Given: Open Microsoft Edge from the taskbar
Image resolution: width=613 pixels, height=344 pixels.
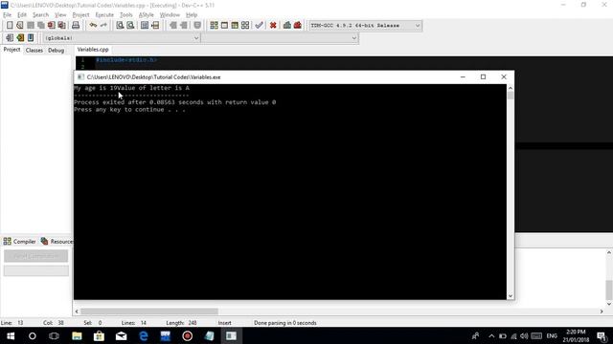Looking at the screenshot, I should click(x=144, y=335).
